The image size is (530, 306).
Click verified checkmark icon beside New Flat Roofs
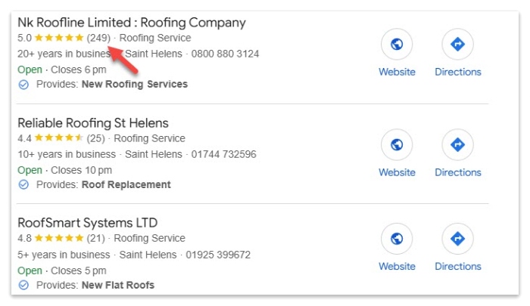click(x=23, y=286)
